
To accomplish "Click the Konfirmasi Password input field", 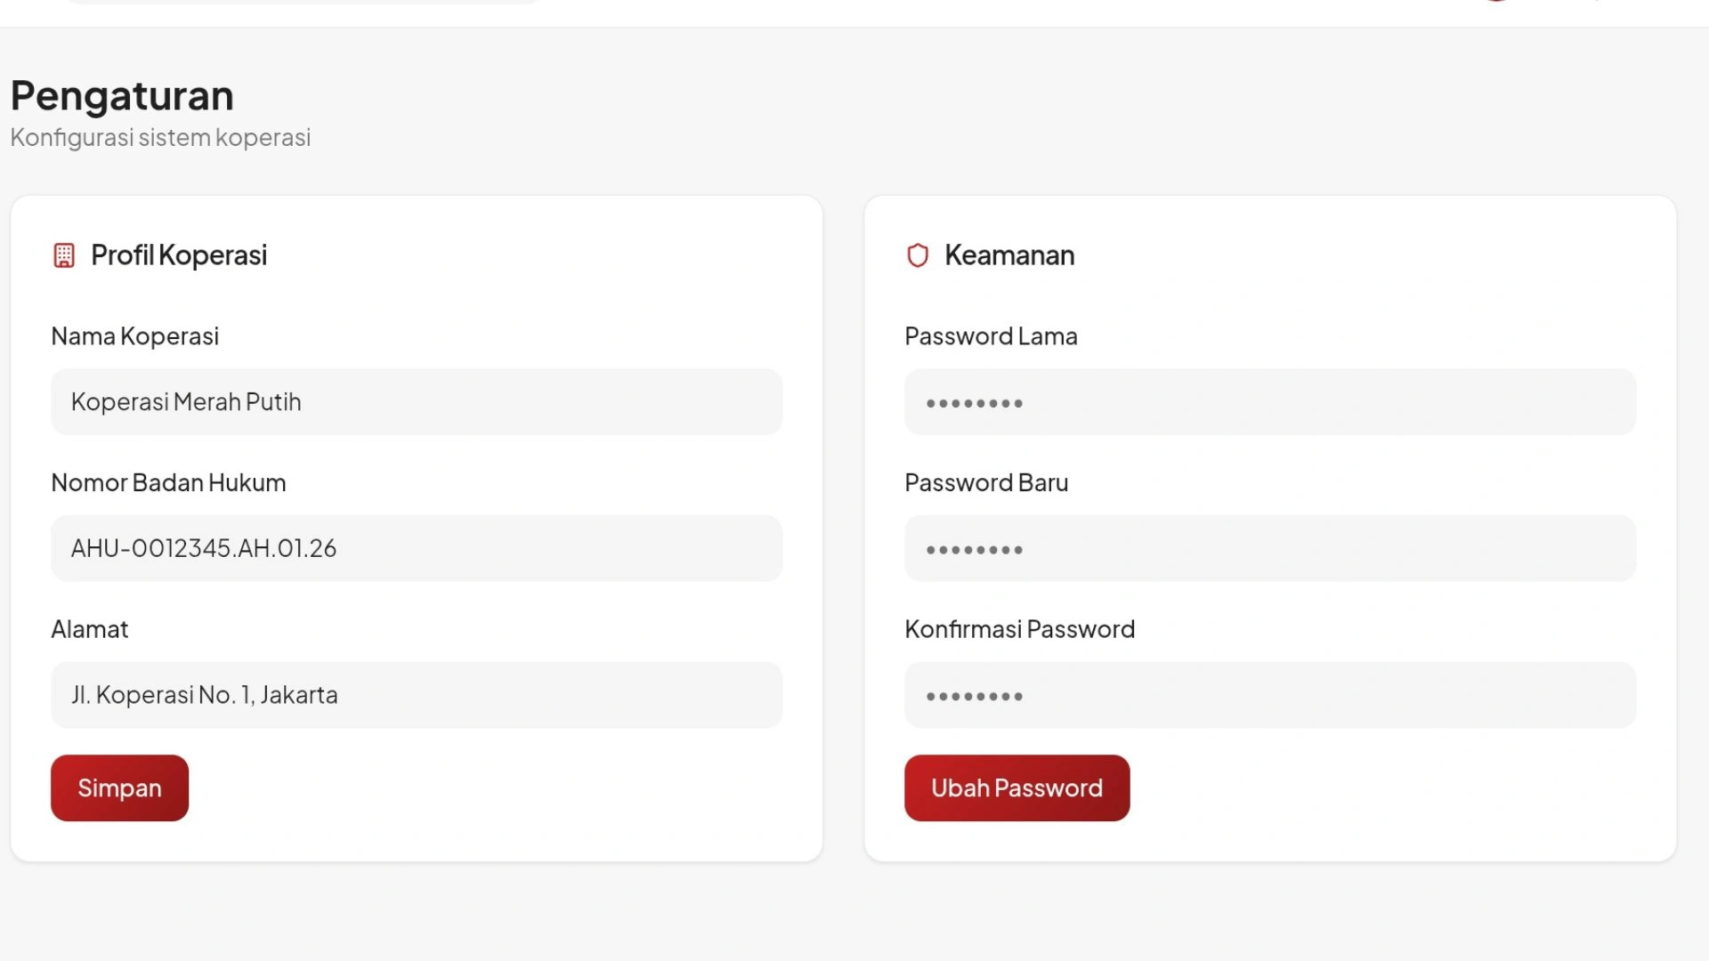I will pos(1269,695).
